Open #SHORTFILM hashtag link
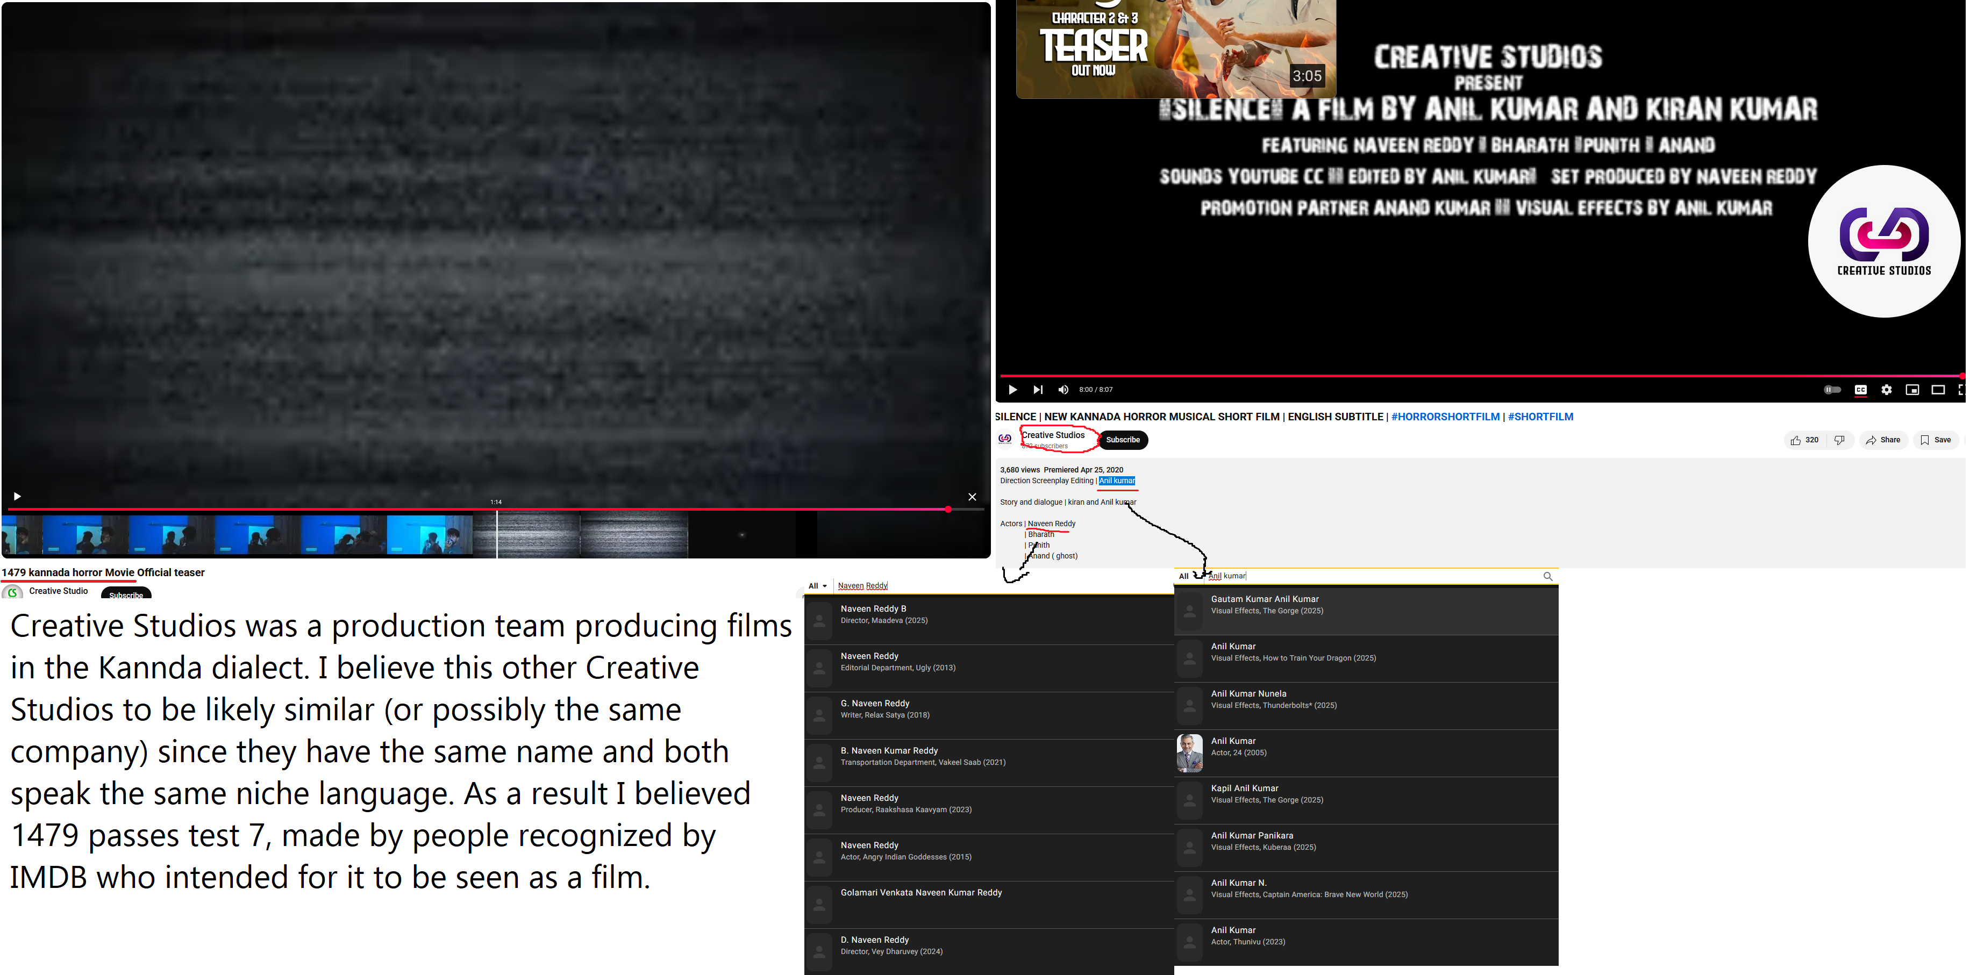 (x=1540, y=417)
